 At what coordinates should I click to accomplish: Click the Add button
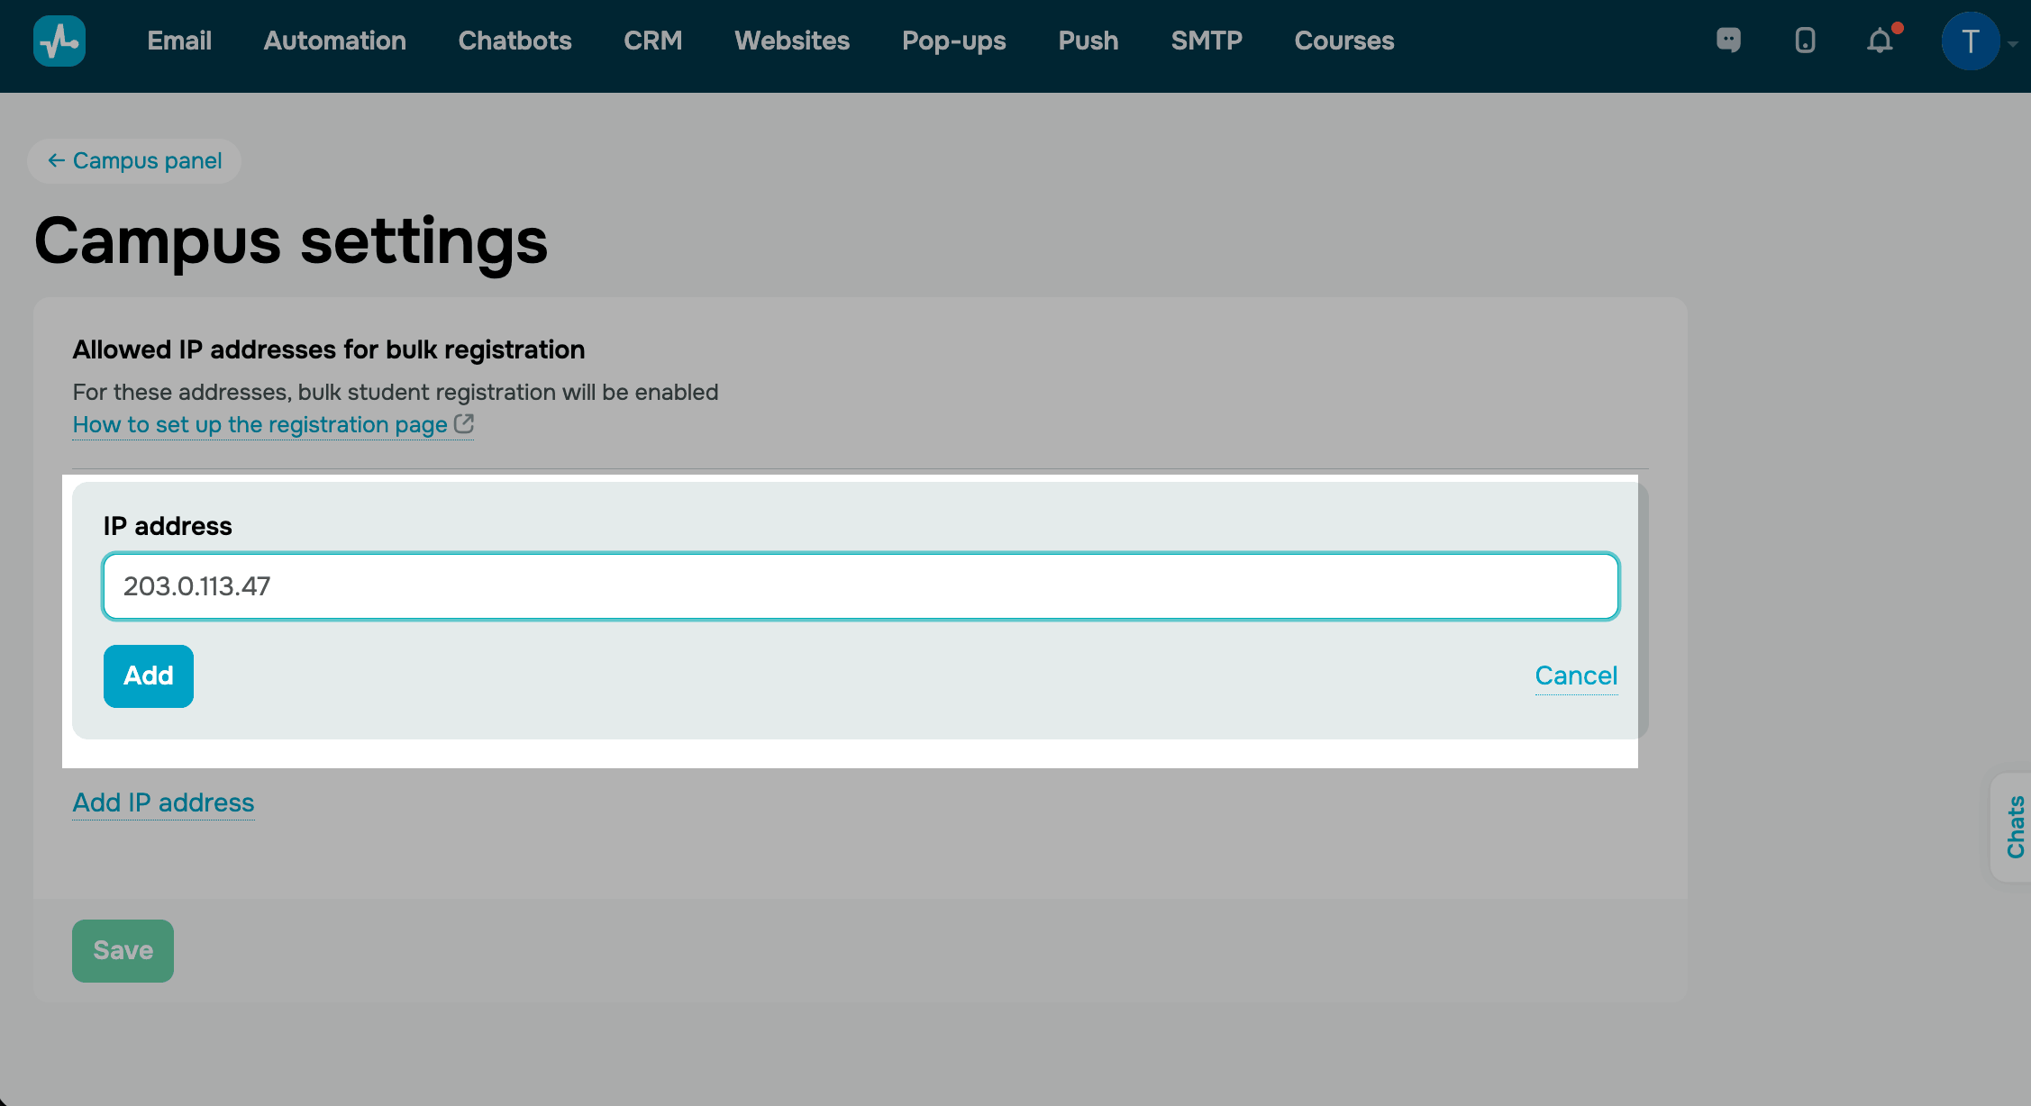149,675
